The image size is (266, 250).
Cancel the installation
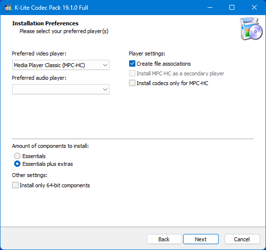point(242,239)
